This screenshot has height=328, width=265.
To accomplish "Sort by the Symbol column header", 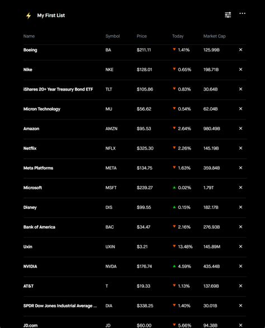I will point(112,36).
